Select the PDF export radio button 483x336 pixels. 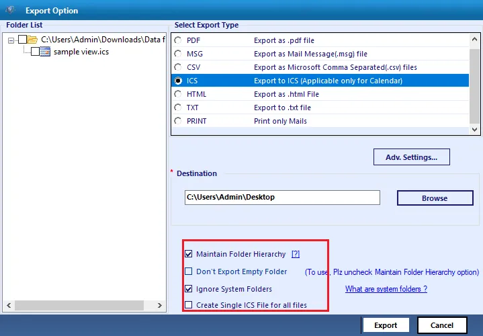(x=178, y=40)
